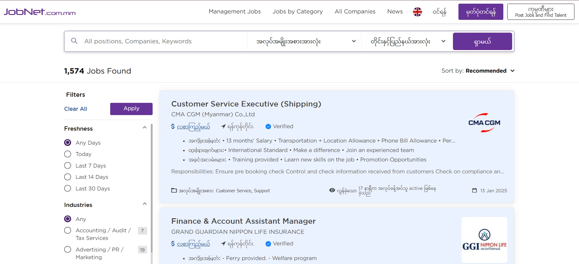The image size is (579, 264).
Task: Apply the selected filters
Action: [x=131, y=109]
